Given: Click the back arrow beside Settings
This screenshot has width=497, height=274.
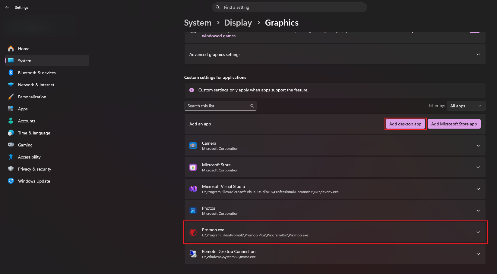Looking at the screenshot, I should pos(7,7).
